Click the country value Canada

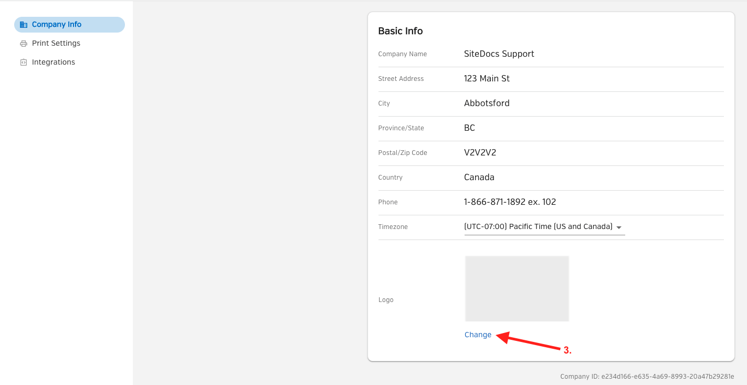click(x=479, y=178)
